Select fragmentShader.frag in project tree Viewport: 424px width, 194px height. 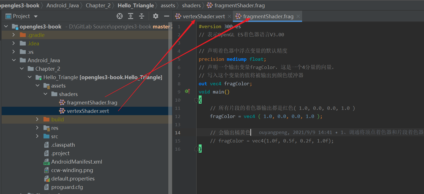pos(92,102)
